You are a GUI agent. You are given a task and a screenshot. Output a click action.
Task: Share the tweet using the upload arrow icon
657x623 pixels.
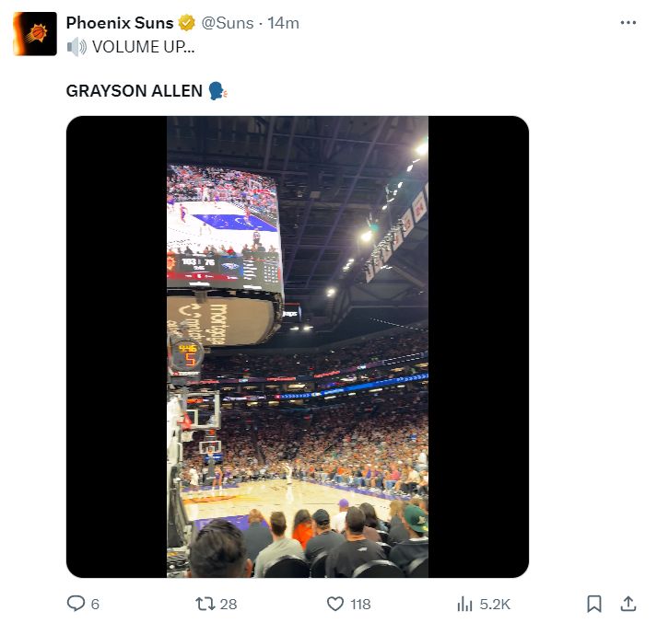point(628,604)
